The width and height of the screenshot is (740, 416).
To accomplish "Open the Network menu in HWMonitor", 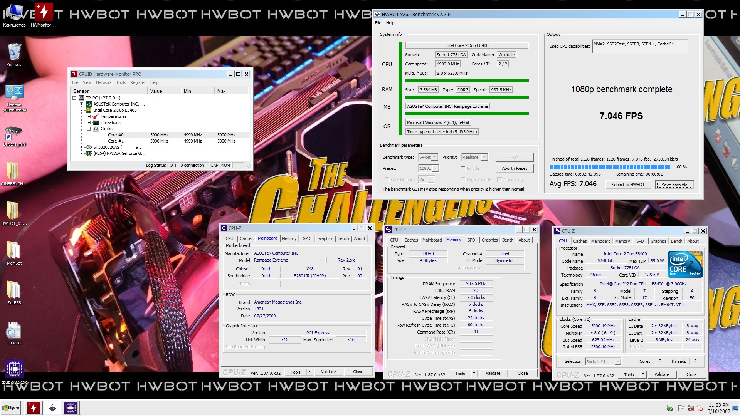I will point(104,82).
